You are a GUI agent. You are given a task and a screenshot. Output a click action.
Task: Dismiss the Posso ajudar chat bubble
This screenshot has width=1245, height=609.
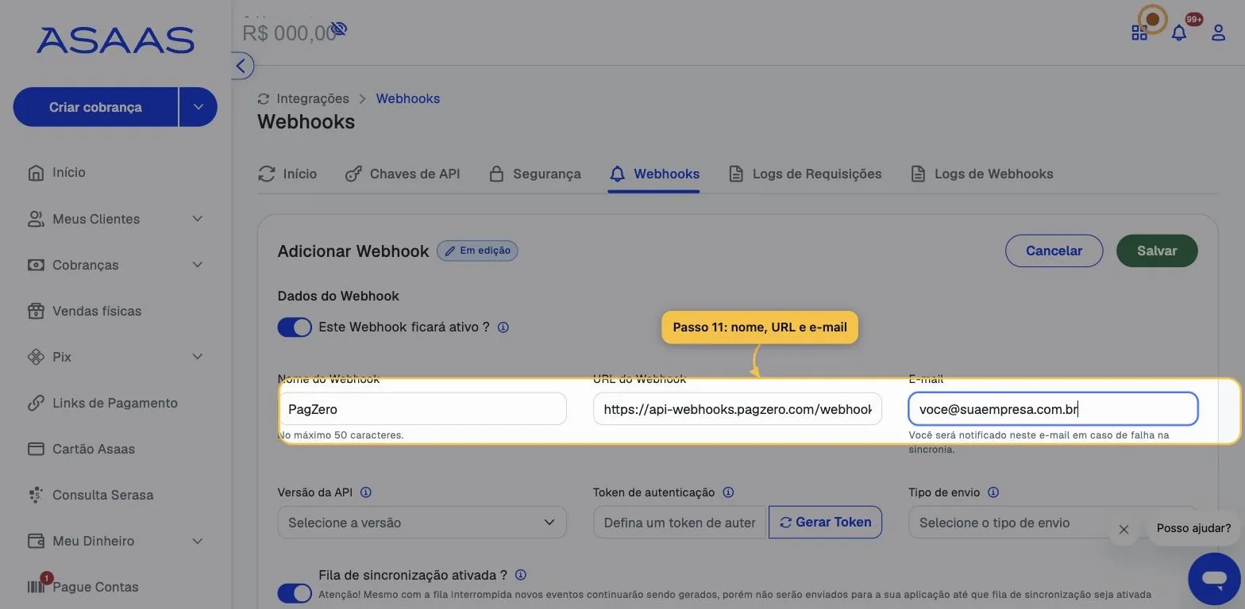pos(1124,530)
